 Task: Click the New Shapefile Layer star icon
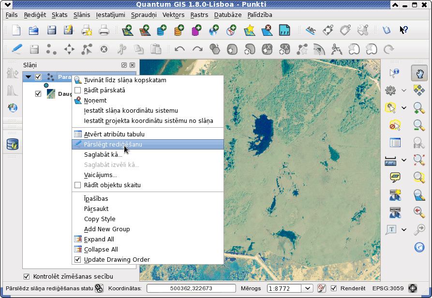pos(250,30)
